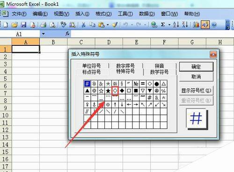This screenshot has width=234, height=172.
Task: Click cell A1 in the worksheet
Action: [x=26, y=49]
